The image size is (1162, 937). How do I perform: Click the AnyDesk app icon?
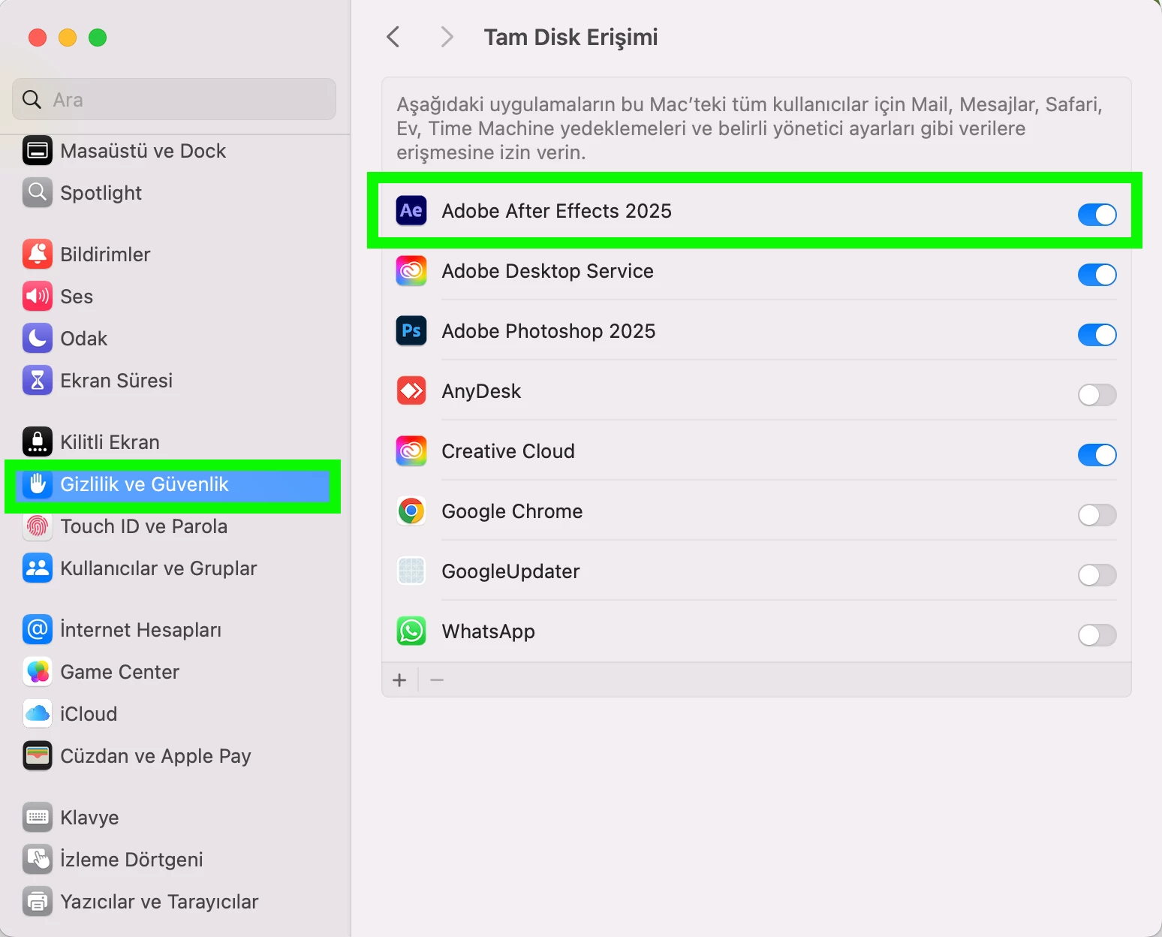(411, 391)
